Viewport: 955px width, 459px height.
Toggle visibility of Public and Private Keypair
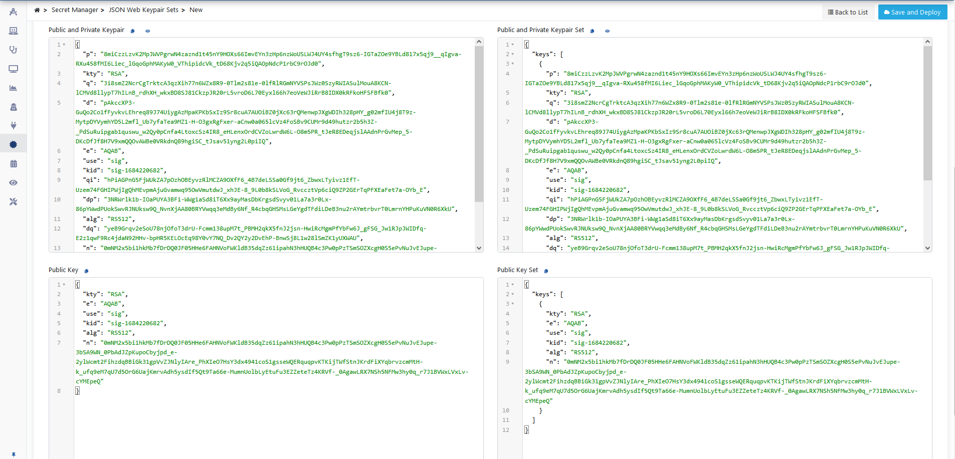(147, 31)
